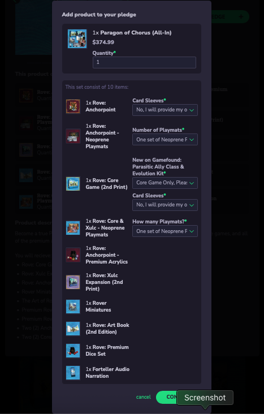
Task: Click the cancel link
Action: [144, 397]
